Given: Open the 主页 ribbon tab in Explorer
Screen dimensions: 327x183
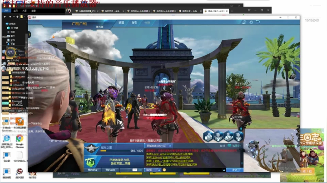Looking at the screenshot, I should 15,10.
